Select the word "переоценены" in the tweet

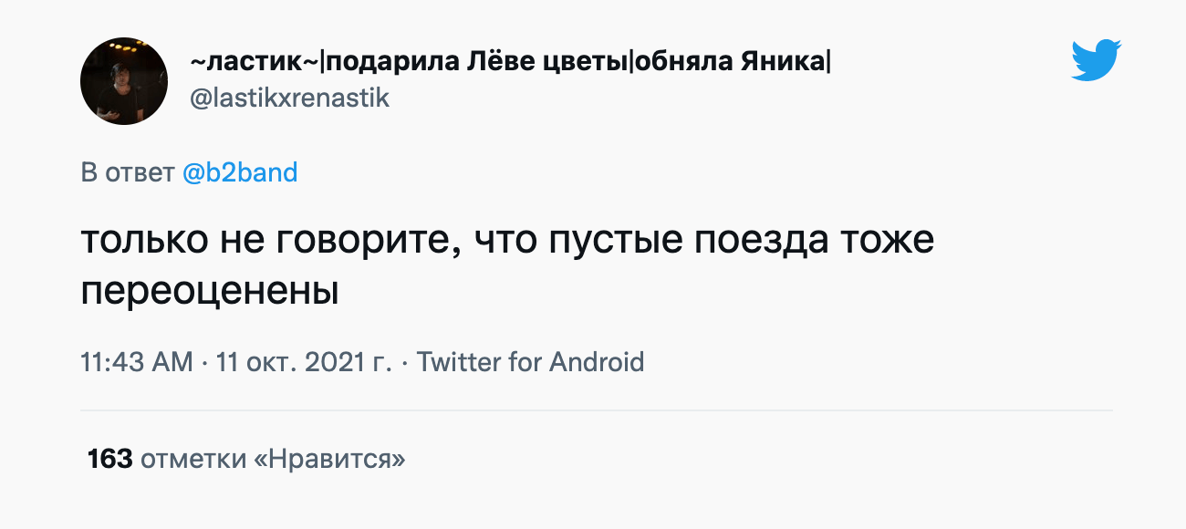210,290
